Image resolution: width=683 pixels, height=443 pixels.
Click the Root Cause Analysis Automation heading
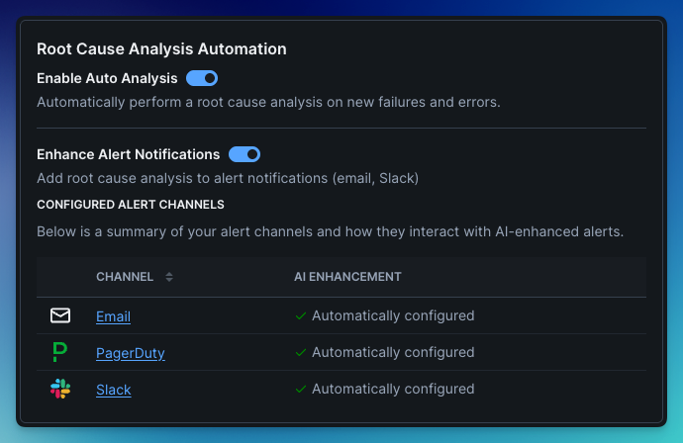pos(161,48)
